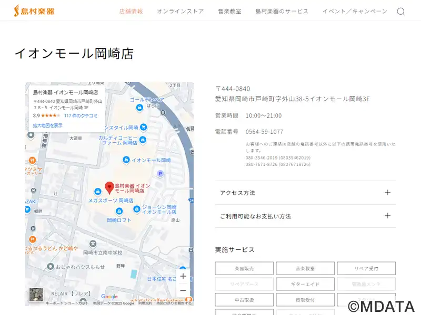The image size is (421, 315).
Task: Click the メガスポーツ 岡崎店 shopping marker
Action: pos(98,191)
